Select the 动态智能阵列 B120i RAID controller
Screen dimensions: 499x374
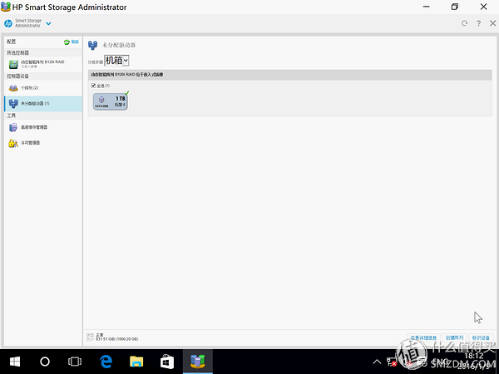coord(43,64)
